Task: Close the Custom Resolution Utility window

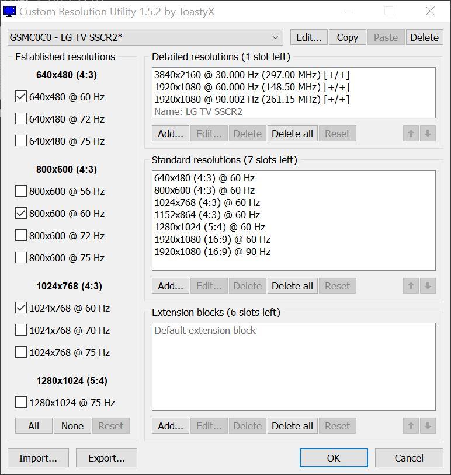Action: tap(430, 11)
